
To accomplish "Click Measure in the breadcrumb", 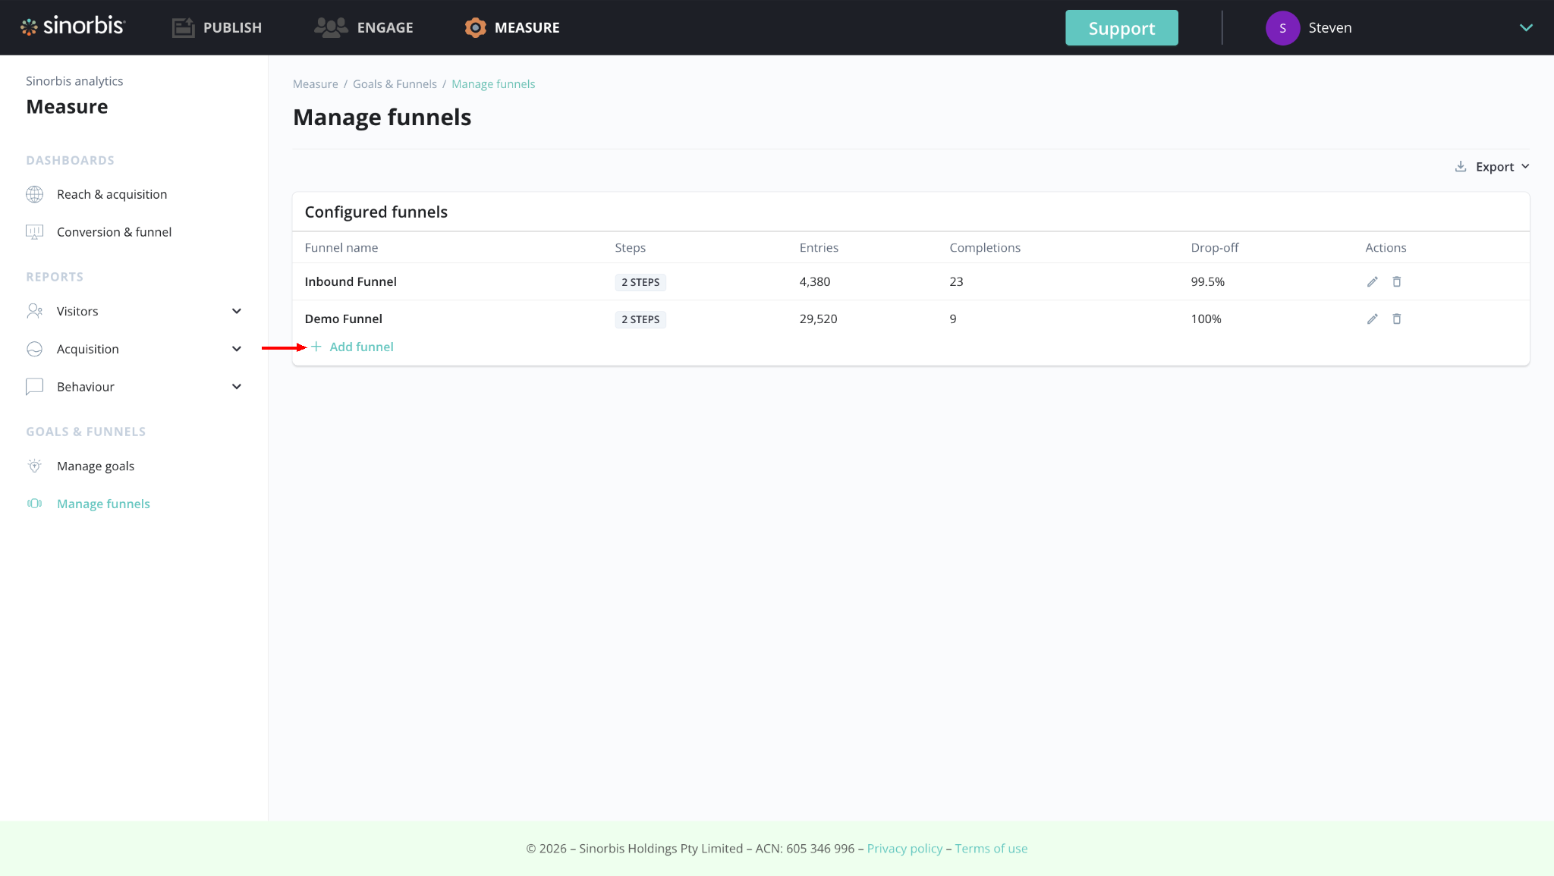I will click(316, 84).
